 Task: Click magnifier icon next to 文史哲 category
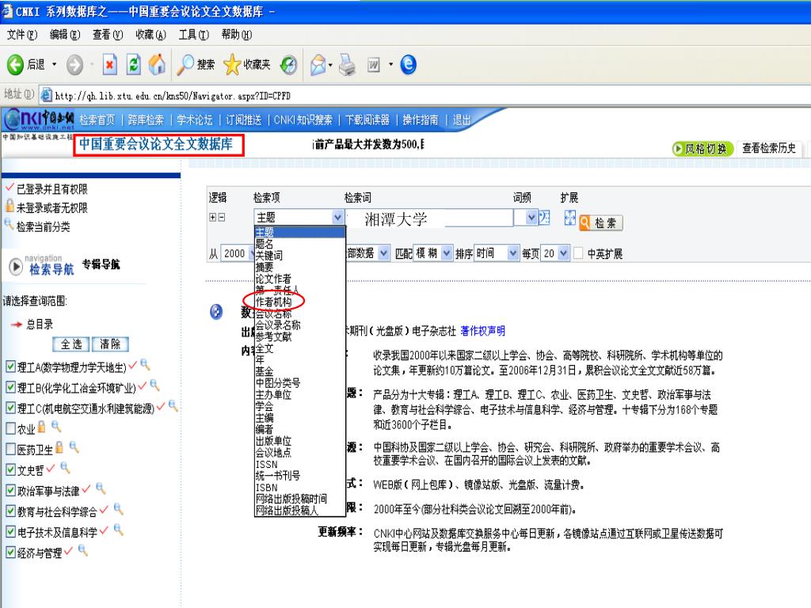[65, 468]
